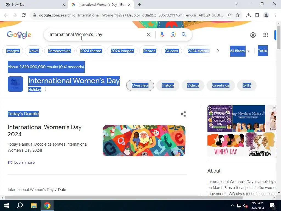The height and width of the screenshot is (211, 281).
Task: Show hidden system tray icons
Action: coord(232,206)
